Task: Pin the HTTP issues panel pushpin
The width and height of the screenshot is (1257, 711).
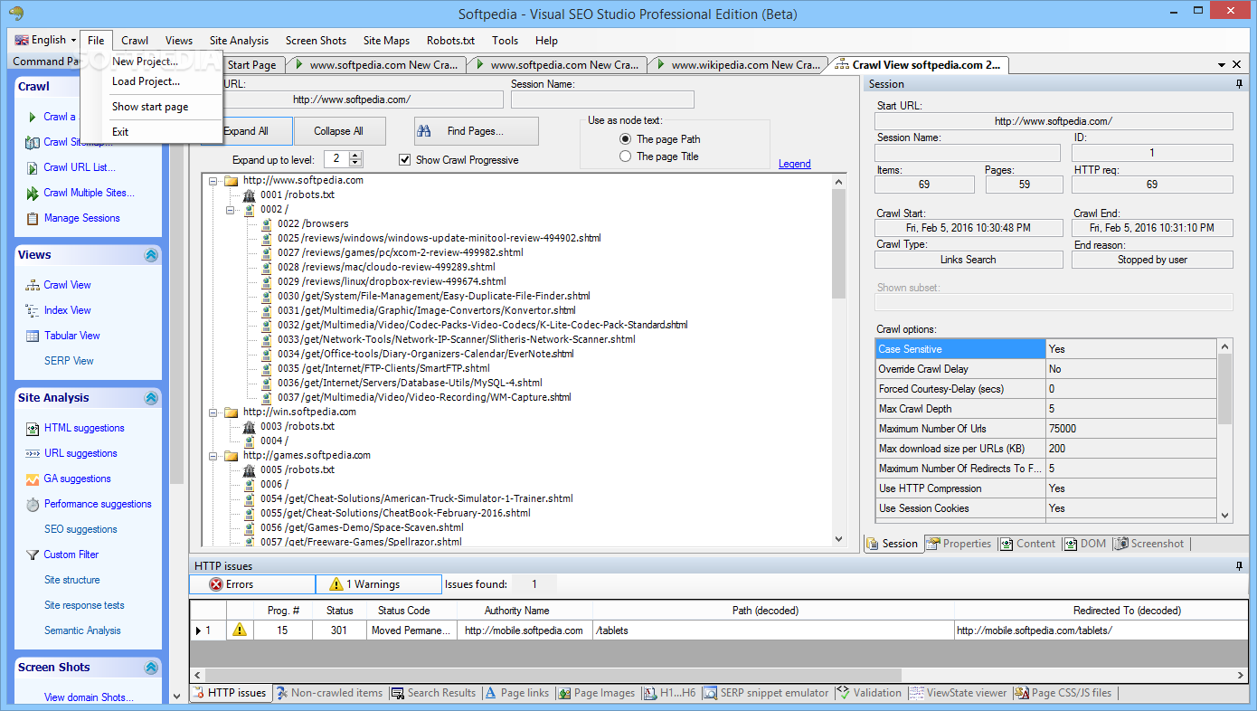Action: coord(1239,565)
